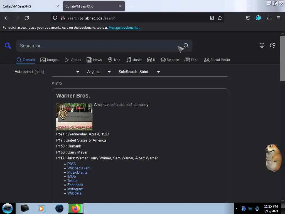
Task: Close the first CollabVM SearXNG tab
Action: click(x=58, y=6)
